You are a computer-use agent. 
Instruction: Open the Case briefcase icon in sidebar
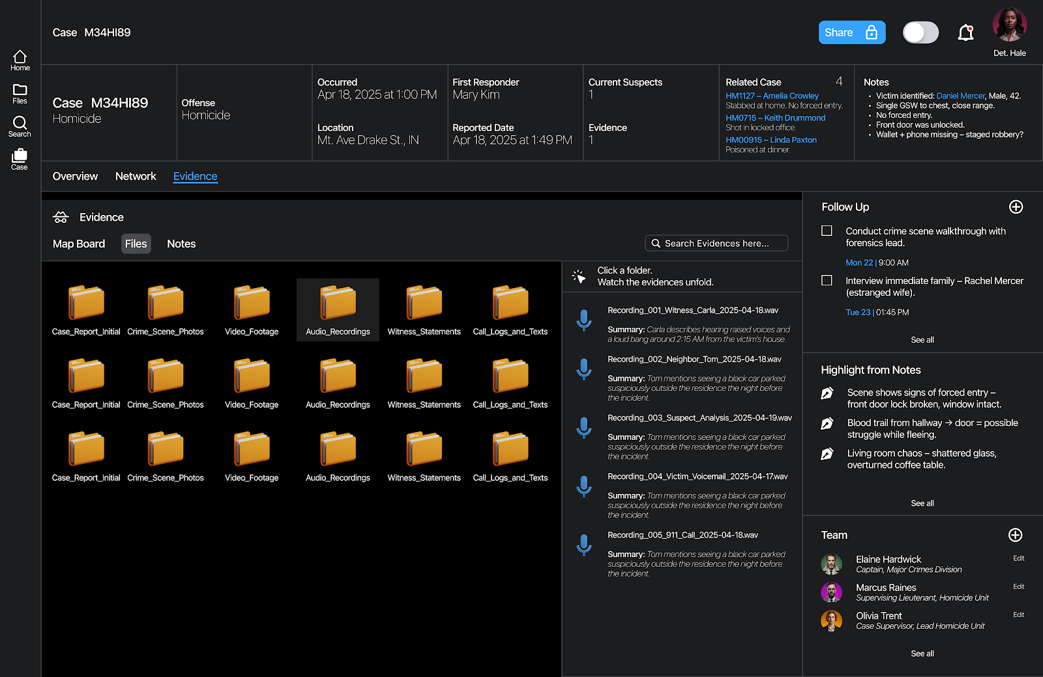(20, 159)
